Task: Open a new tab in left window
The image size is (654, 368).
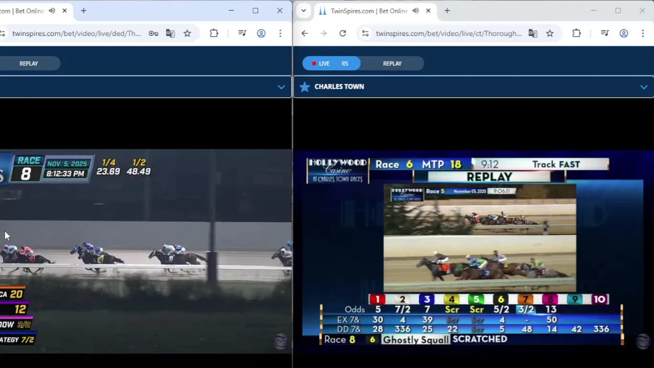Action: point(83,11)
